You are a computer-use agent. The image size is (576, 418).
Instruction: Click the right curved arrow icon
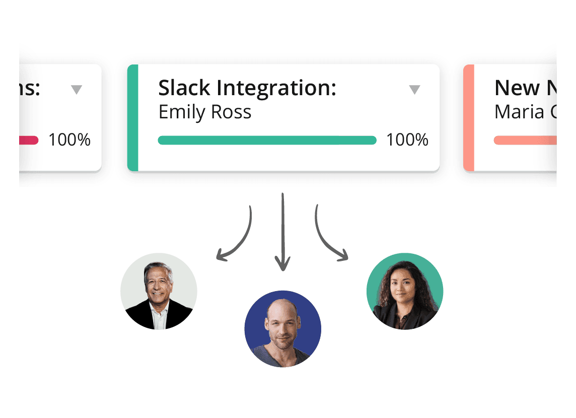tap(330, 234)
